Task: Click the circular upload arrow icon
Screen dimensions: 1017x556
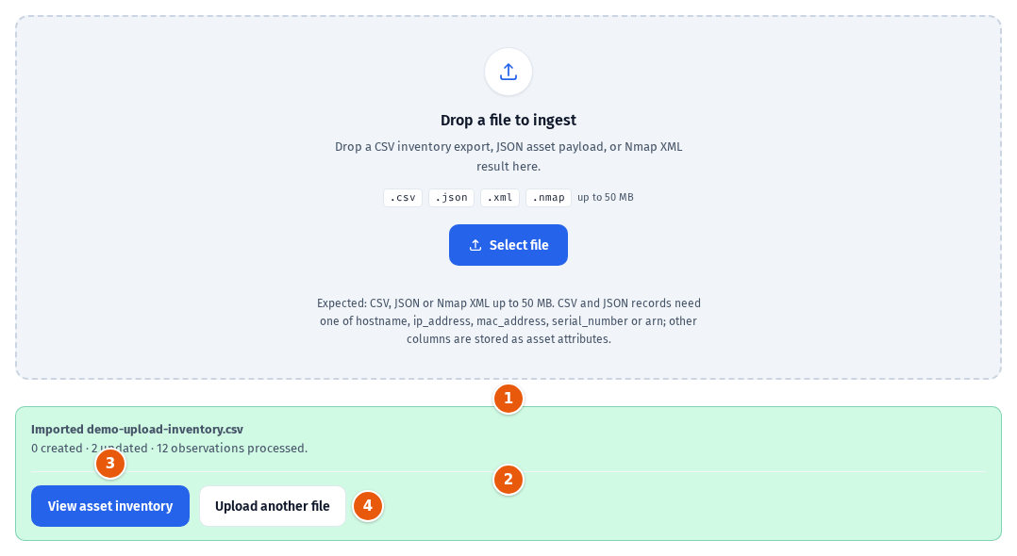Action: click(x=508, y=72)
